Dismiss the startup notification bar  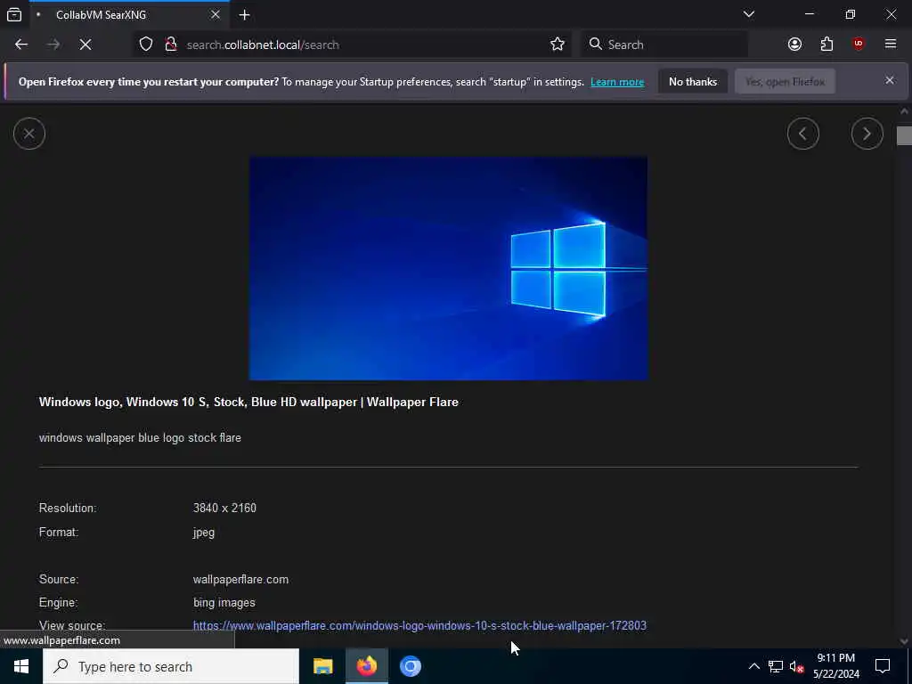point(890,81)
